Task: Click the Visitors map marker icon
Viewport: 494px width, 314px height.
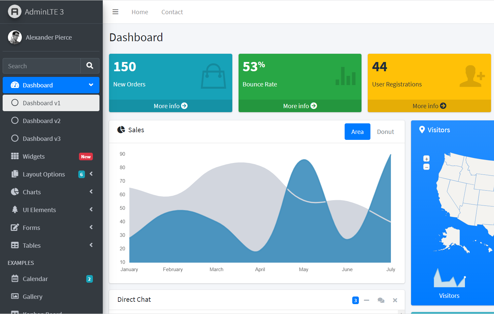Action: coord(422,130)
